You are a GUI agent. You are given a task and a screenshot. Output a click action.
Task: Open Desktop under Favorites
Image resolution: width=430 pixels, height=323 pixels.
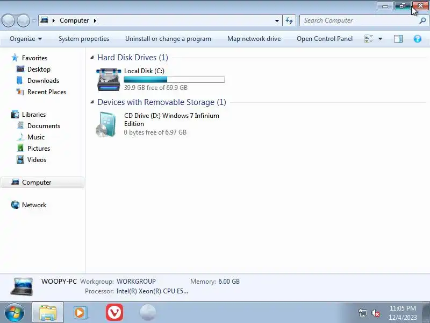coord(39,69)
